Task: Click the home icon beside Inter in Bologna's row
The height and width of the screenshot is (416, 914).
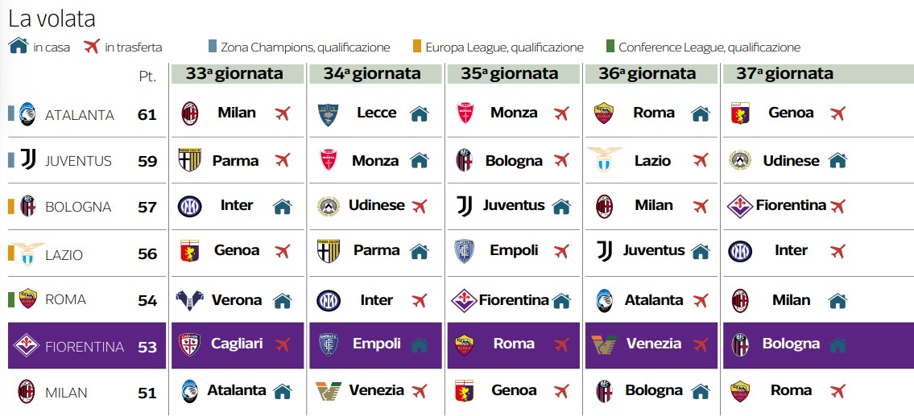Action: (x=282, y=206)
